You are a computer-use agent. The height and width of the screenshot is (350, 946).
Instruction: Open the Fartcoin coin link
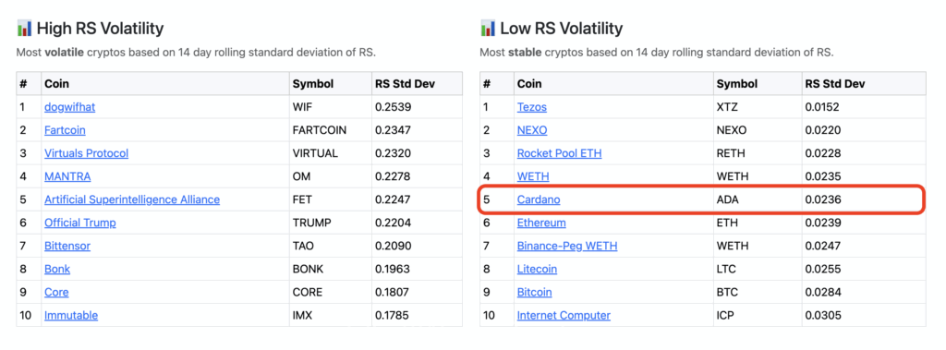point(65,129)
